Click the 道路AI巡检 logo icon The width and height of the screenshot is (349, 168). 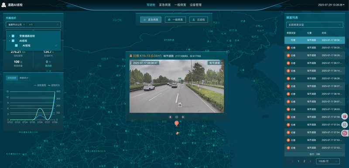pos(3,5)
